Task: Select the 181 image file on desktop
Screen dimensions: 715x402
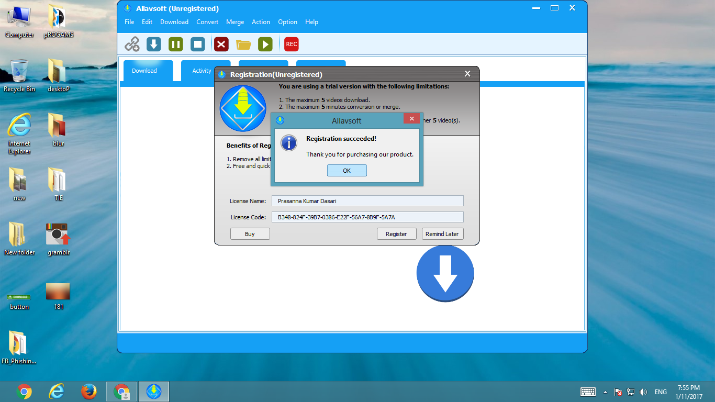Action: click(x=59, y=296)
